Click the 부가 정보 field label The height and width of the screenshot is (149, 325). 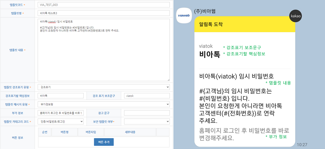(17, 113)
